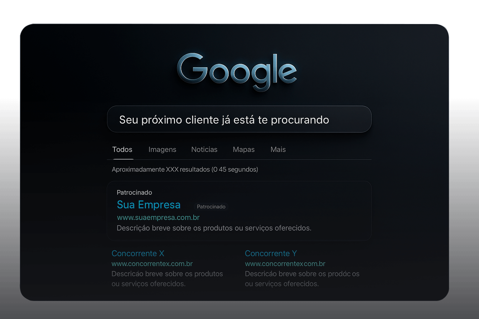
Task: Open the Concorrente Y result title
Action: 271,254
